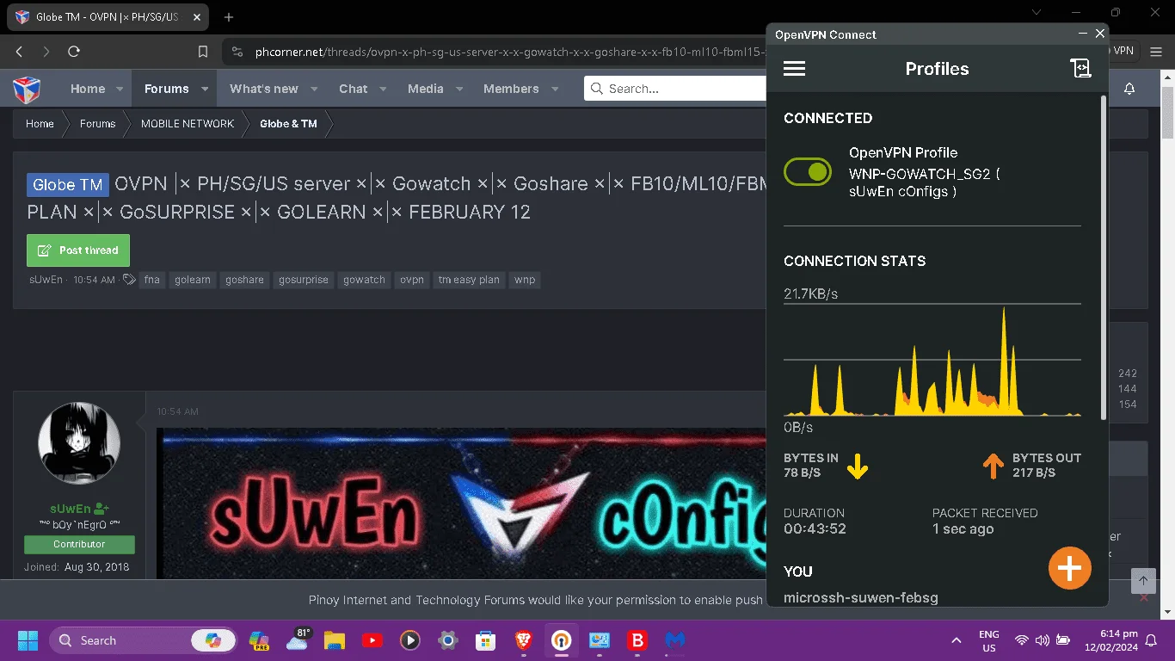This screenshot has width=1175, height=661.
Task: Click the ovpn tag
Action: (412, 280)
